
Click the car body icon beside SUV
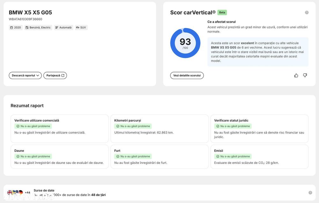point(78,27)
